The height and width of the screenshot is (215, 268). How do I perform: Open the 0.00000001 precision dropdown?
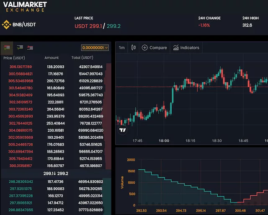click(x=95, y=48)
